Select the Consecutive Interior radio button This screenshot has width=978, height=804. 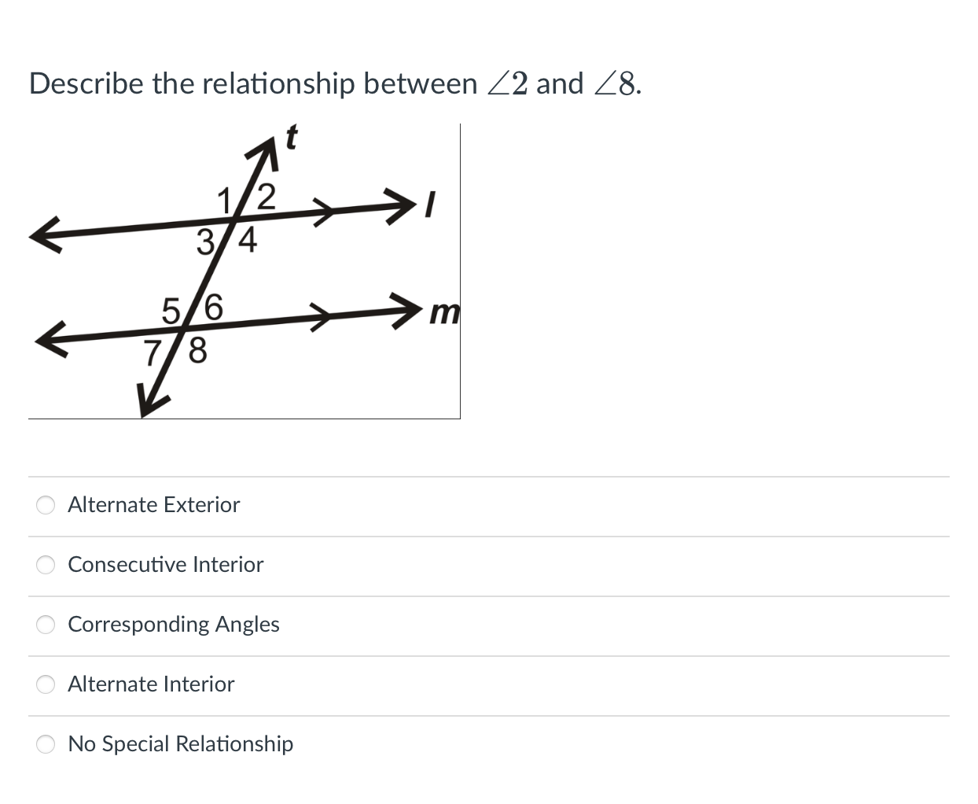46,565
